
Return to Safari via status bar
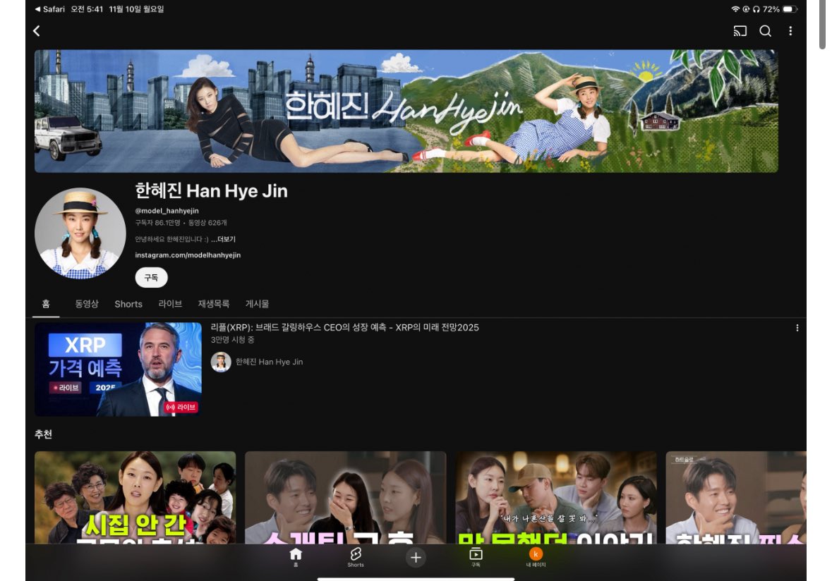click(x=49, y=9)
